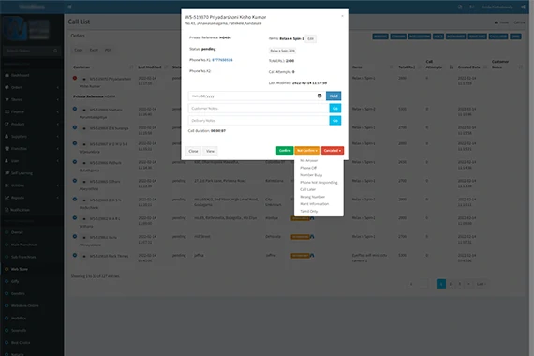Click the Go button beside Delivery Notes
Image resolution: width=534 pixels, height=356 pixels.
(335, 121)
